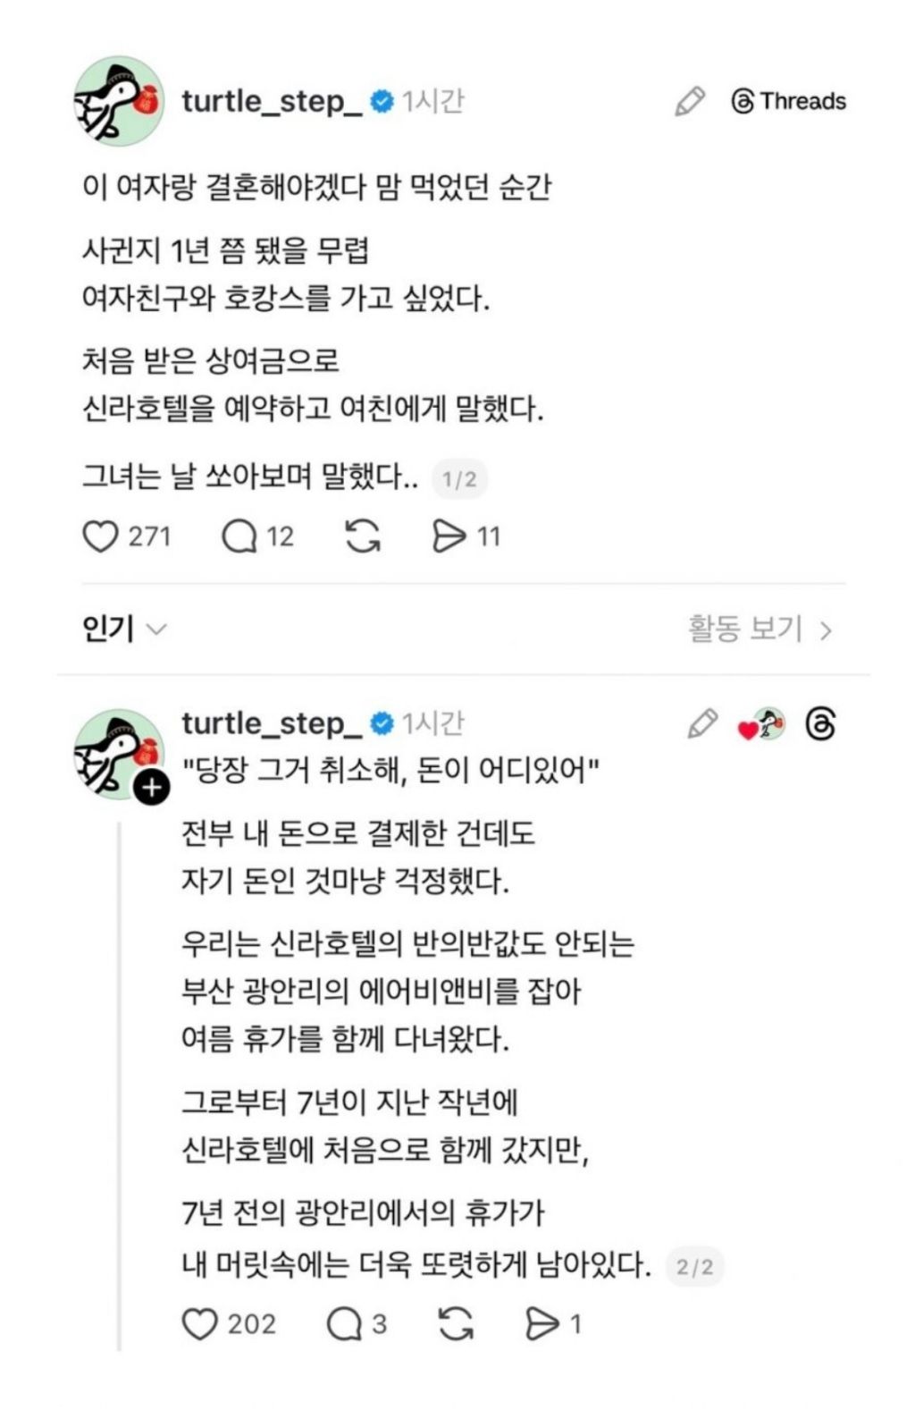
Task: Expand the 인기 sort dropdown
Action: pos(124,629)
